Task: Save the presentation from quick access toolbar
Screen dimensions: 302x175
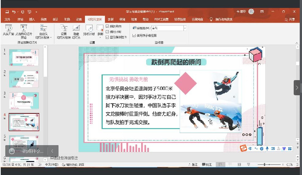Action: coord(7,12)
